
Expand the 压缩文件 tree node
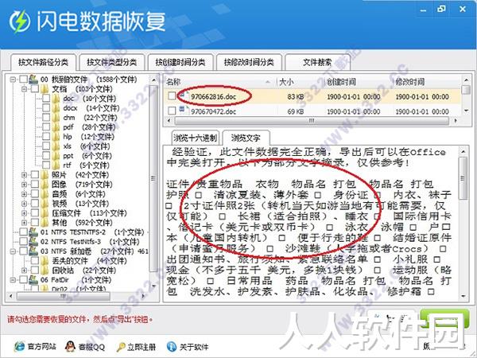click(24, 213)
